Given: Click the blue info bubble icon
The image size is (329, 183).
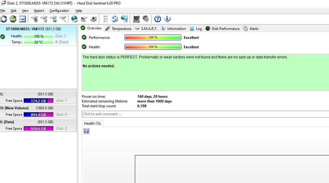Looking at the screenshot, I should pos(167,19).
